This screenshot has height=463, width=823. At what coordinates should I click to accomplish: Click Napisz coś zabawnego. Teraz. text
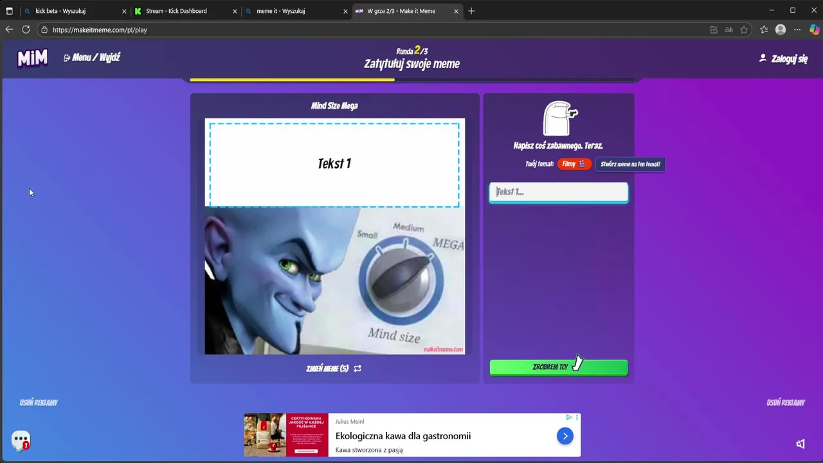tap(558, 146)
